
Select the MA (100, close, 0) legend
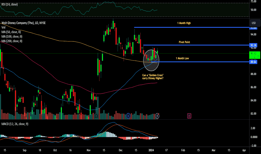[12, 36]
